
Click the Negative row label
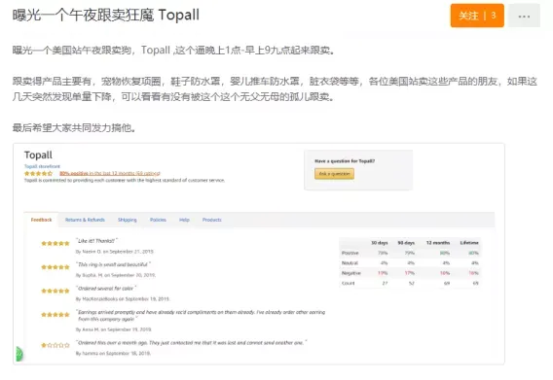[350, 273]
